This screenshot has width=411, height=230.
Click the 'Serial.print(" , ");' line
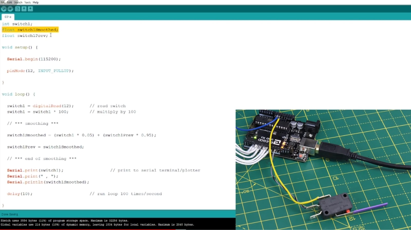pos(33,176)
